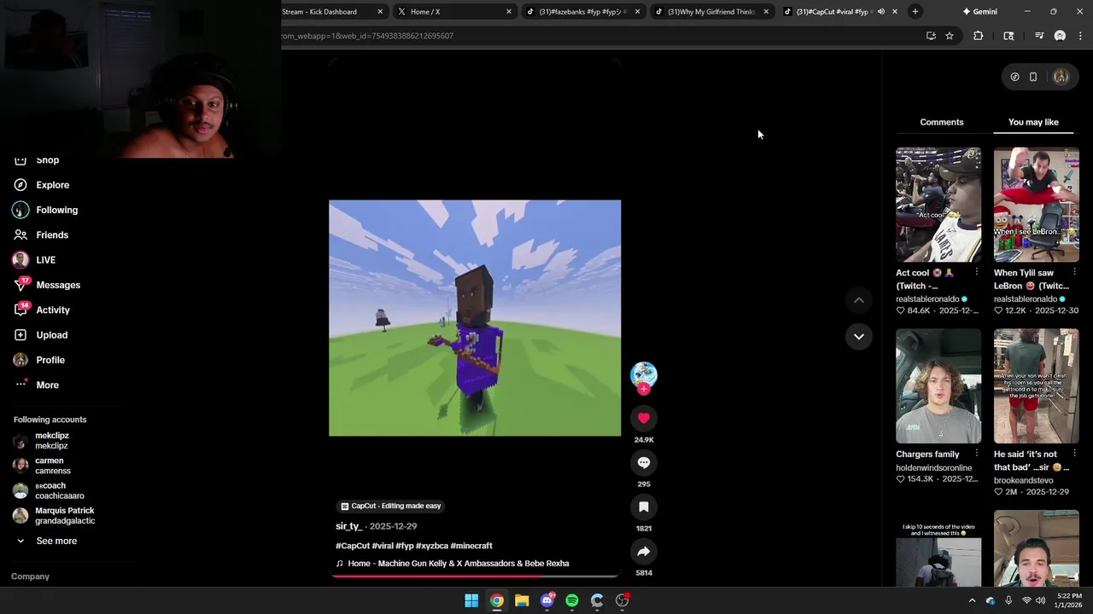
Task: Open a new Chrome tab
Action: pyautogui.click(x=915, y=12)
